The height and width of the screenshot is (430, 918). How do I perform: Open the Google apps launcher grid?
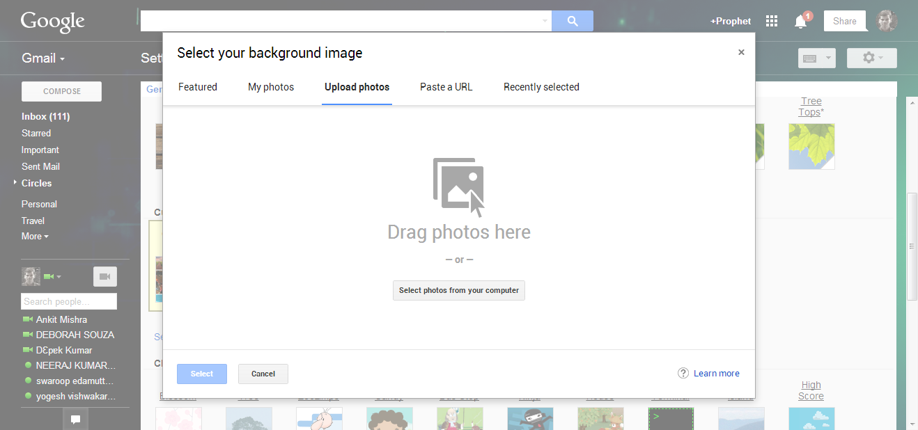[x=771, y=21]
